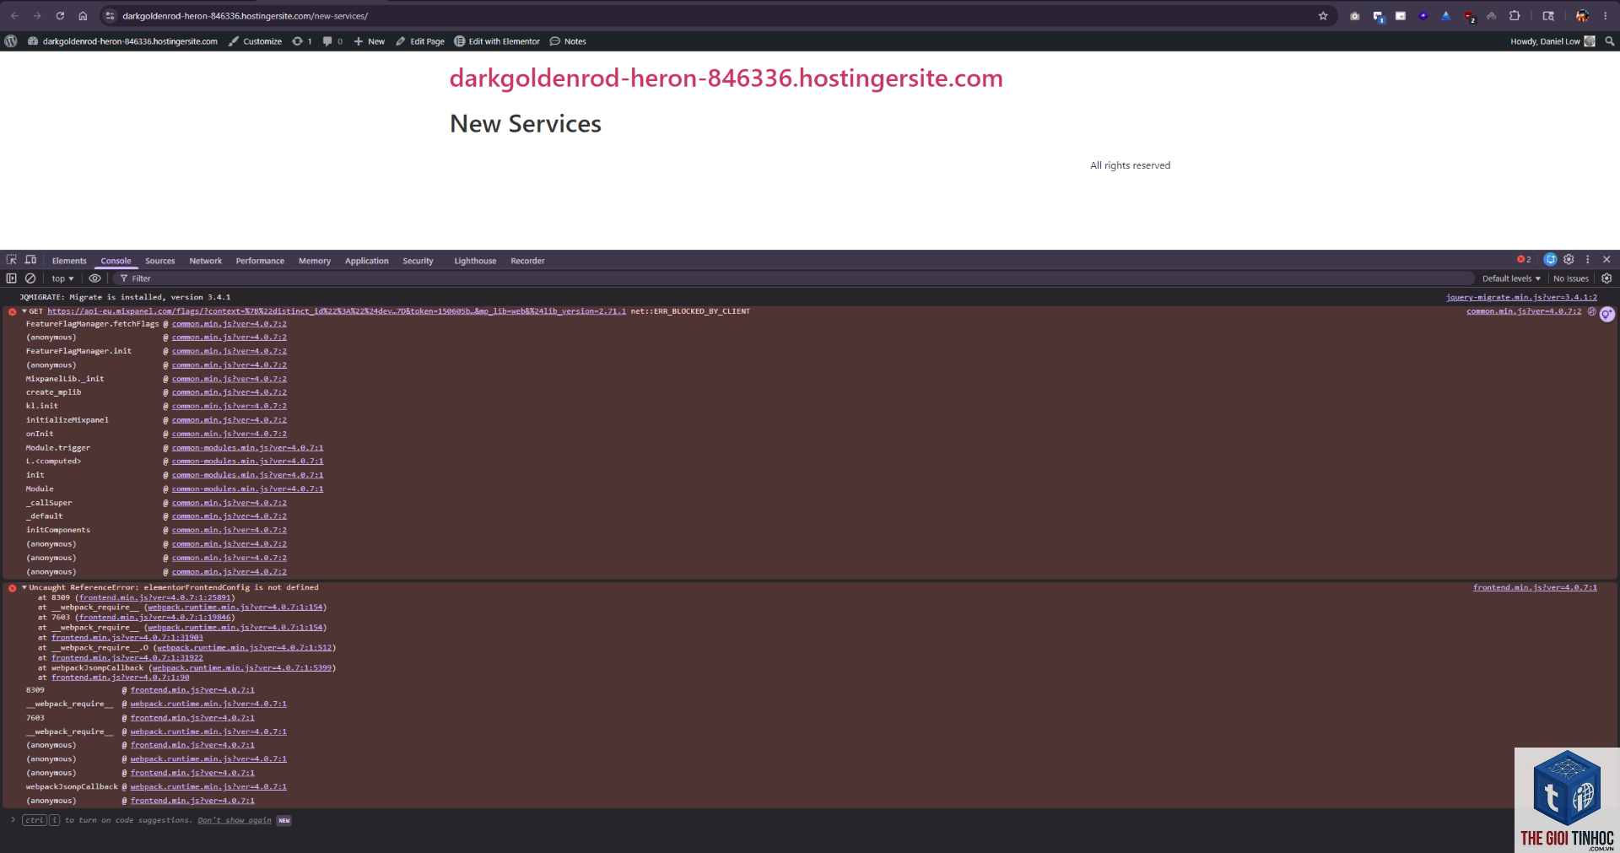Click source link beside Module.trigger
Viewport: 1620px width, 853px height.
247,448
